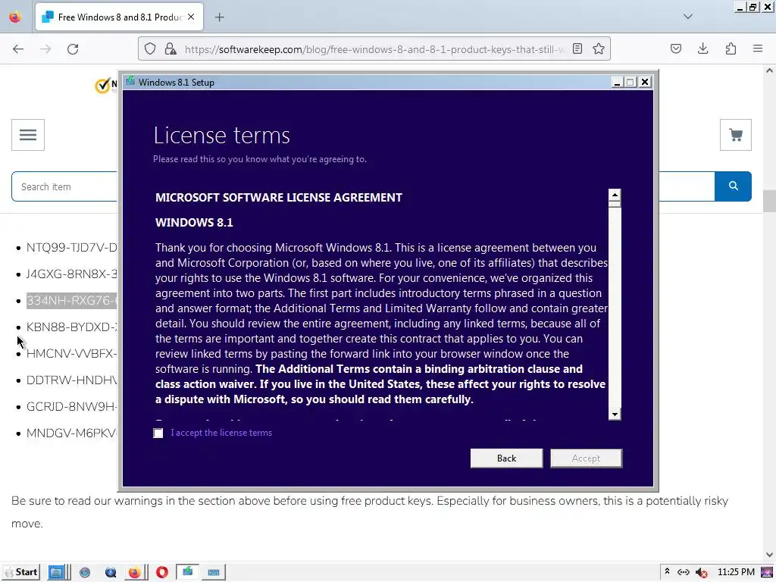Viewport: 776px width, 582px height.
Task: Click the Firefox logo in tab bar
Action: pyautogui.click(x=15, y=17)
